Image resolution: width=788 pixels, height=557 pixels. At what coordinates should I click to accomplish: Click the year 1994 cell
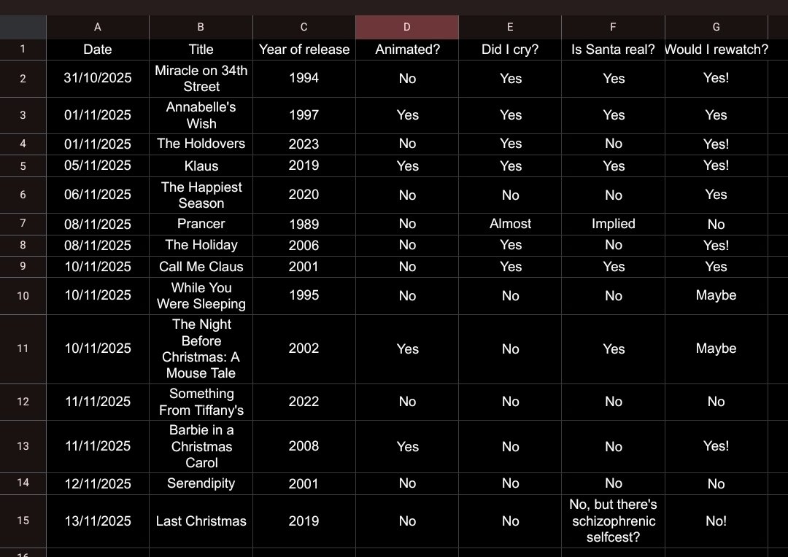pos(304,78)
